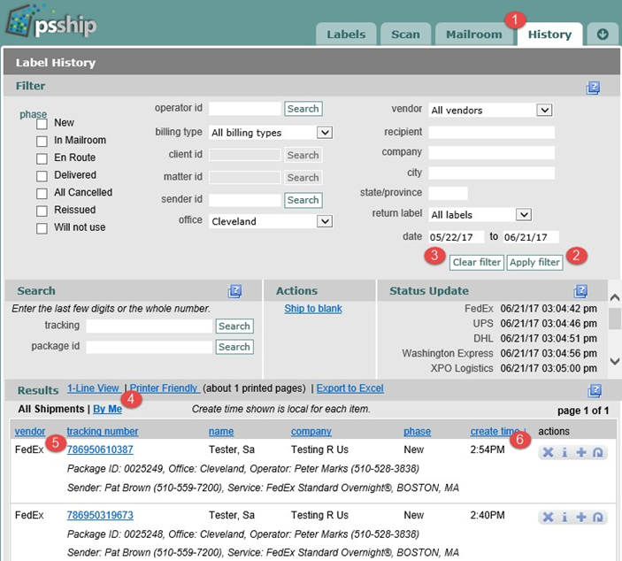Tick the Will not use checkbox
This screenshot has width=622, height=561.
point(42,228)
